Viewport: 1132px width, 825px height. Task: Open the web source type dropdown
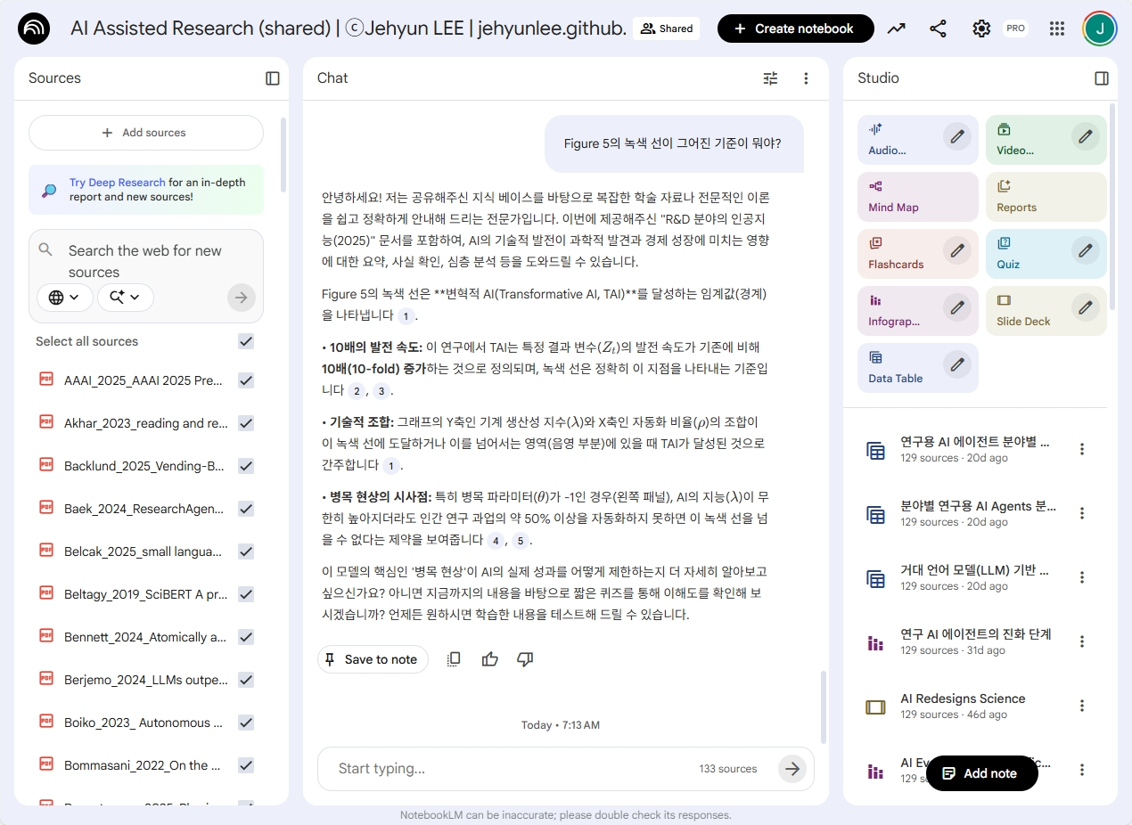coord(65,298)
